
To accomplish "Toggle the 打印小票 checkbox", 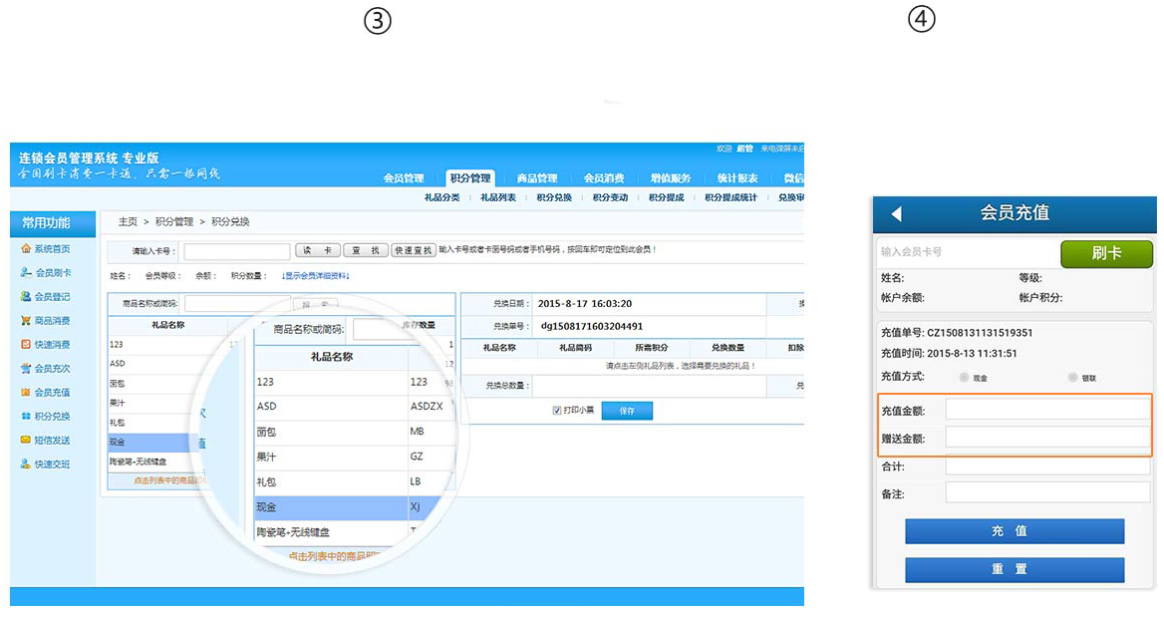I will 557,411.
